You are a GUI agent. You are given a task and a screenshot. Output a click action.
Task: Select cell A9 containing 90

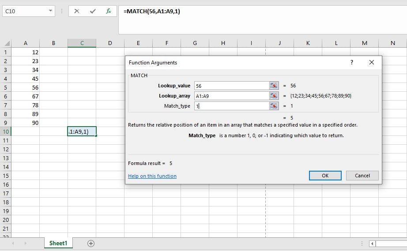[26, 123]
